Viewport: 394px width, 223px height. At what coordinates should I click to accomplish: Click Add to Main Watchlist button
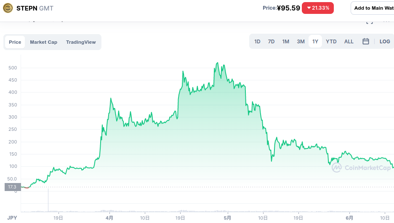click(373, 8)
